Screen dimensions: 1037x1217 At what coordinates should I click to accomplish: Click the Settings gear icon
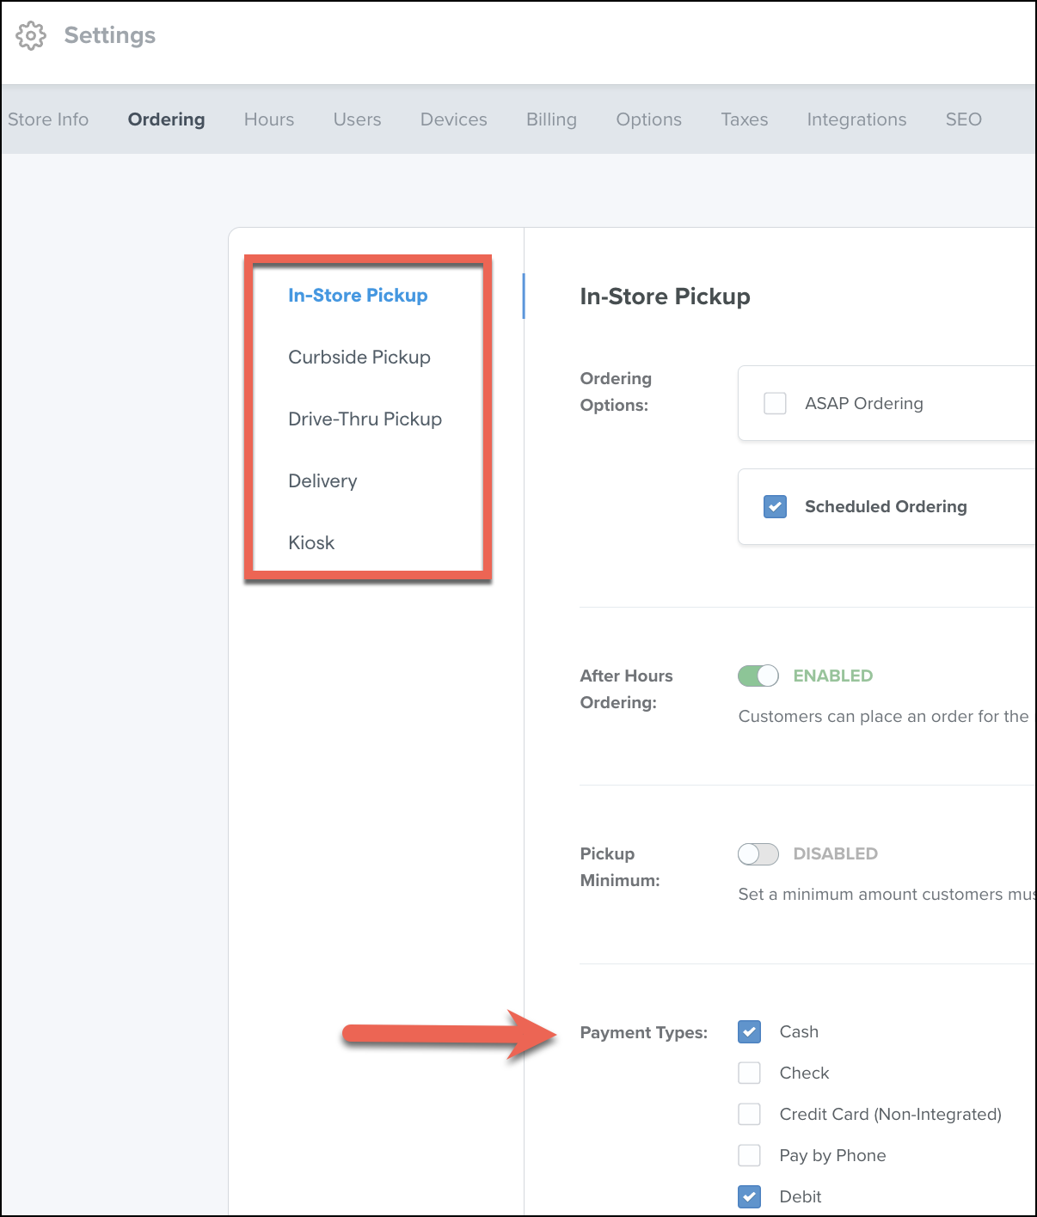[x=31, y=35]
